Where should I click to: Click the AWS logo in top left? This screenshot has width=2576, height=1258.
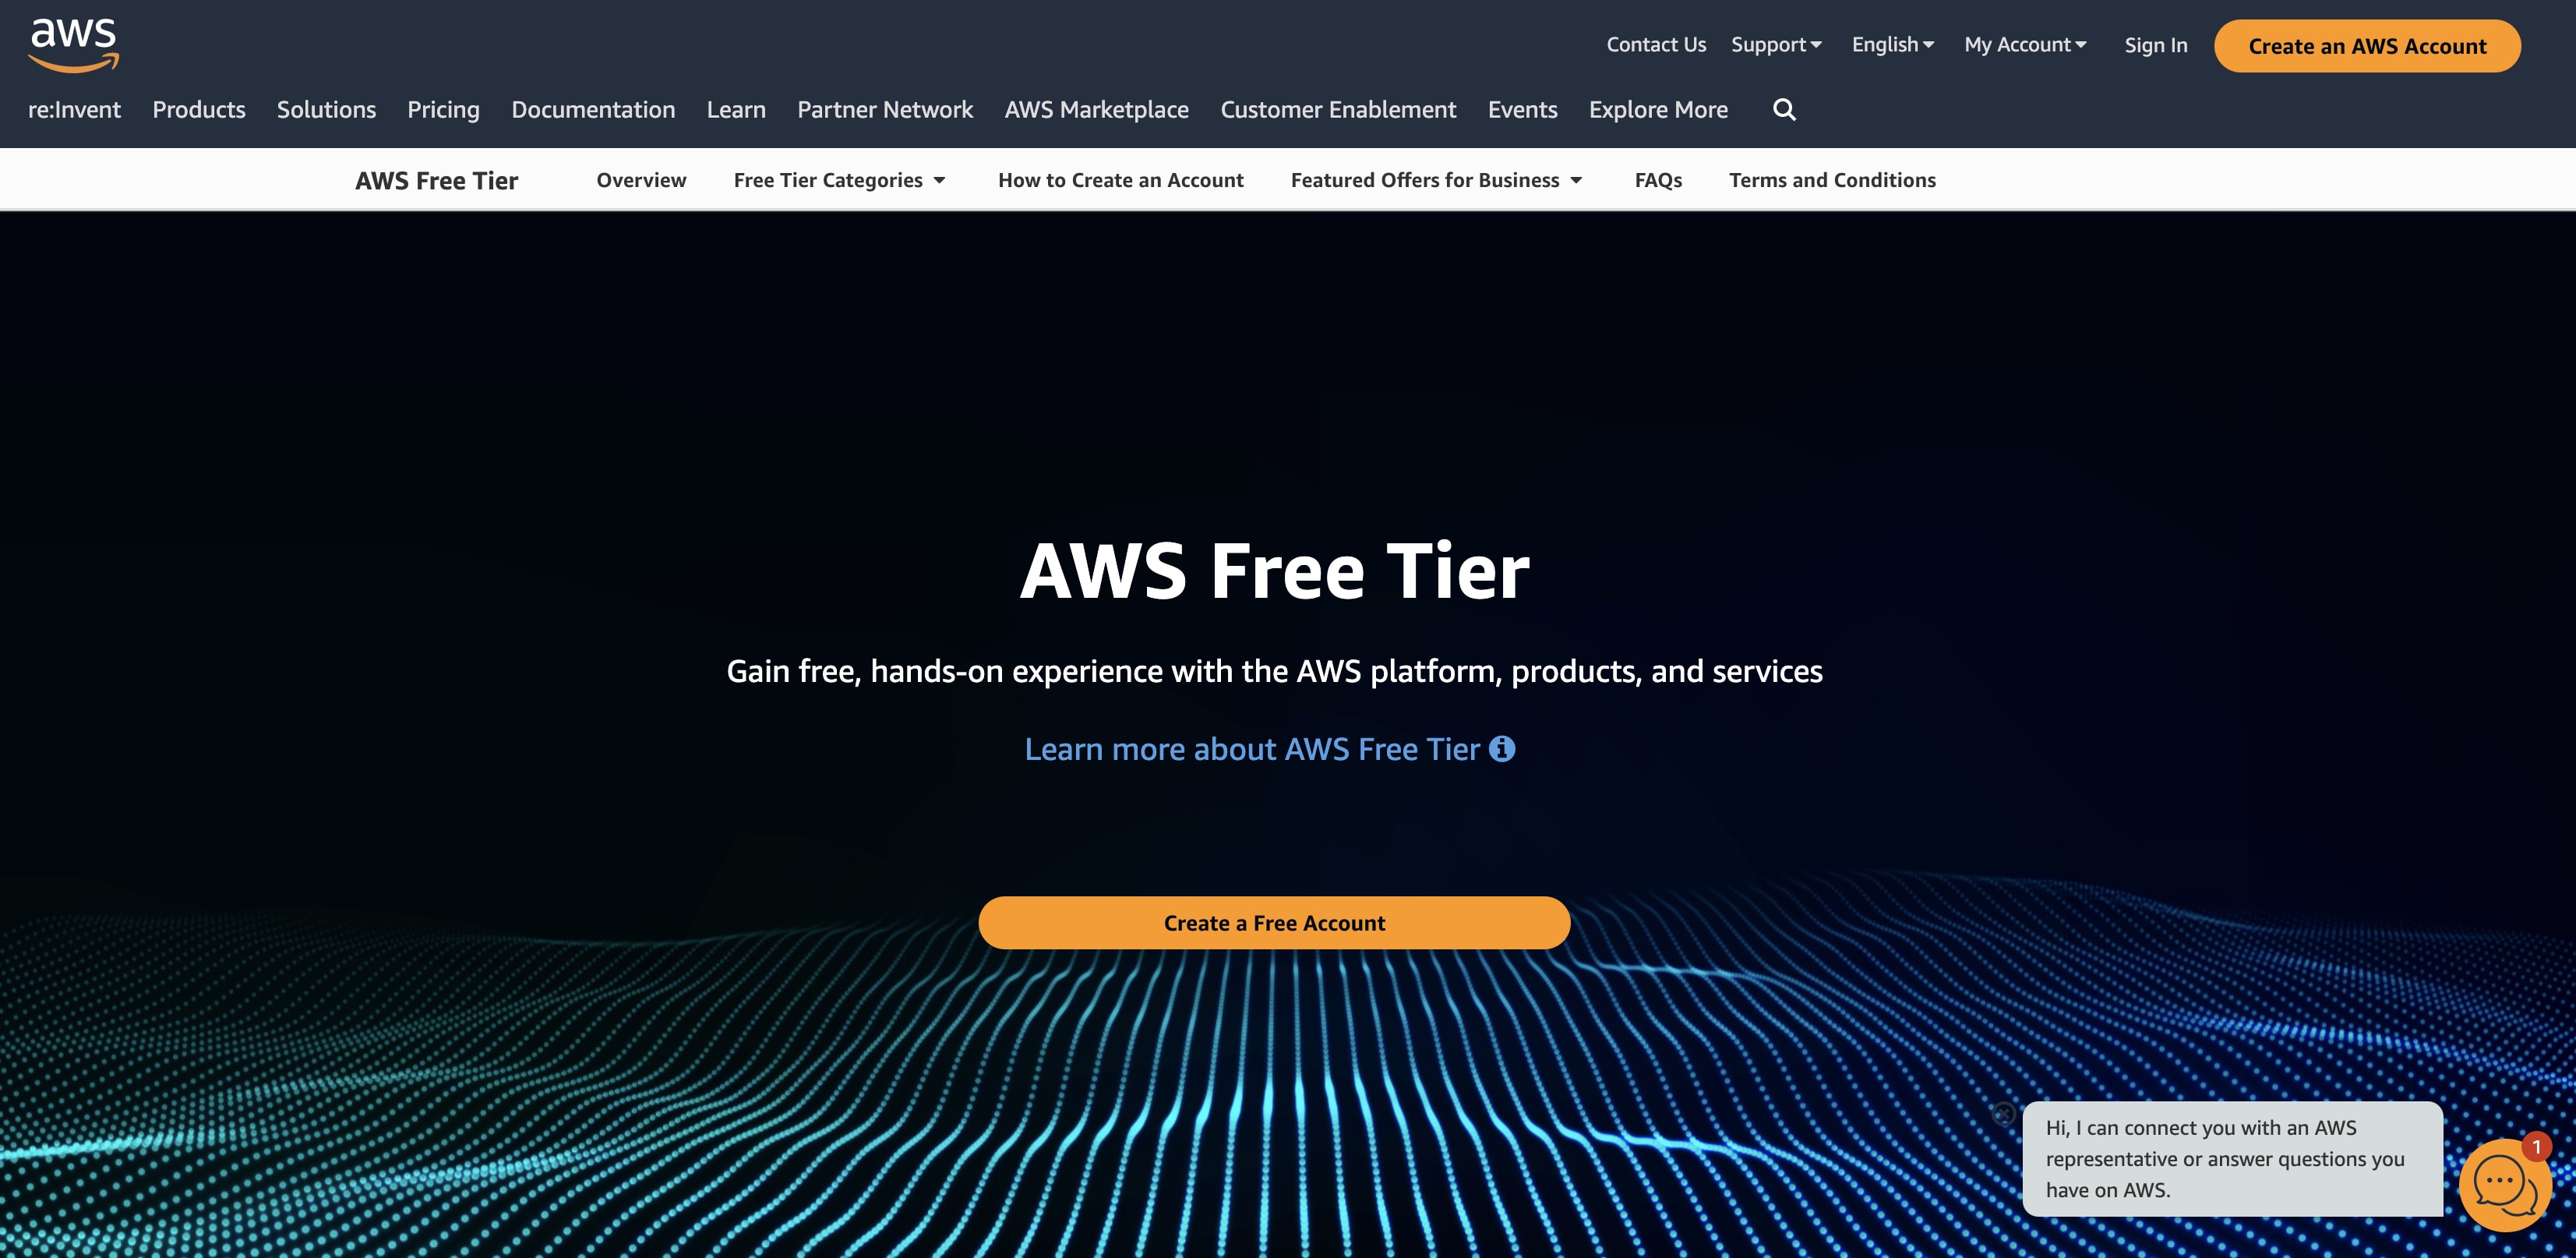pyautogui.click(x=74, y=44)
